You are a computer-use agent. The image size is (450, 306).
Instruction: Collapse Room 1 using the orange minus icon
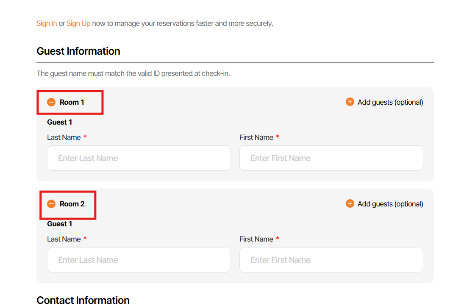(51, 102)
